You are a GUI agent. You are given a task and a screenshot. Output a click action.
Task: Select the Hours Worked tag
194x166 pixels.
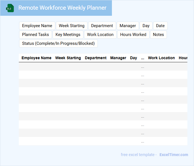133,35
